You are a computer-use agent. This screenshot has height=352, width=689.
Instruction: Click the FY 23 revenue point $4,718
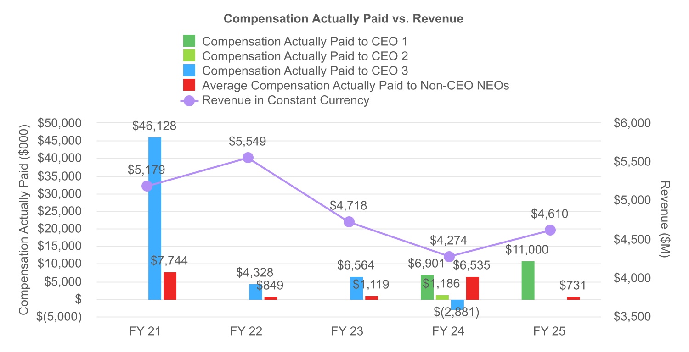coord(349,222)
